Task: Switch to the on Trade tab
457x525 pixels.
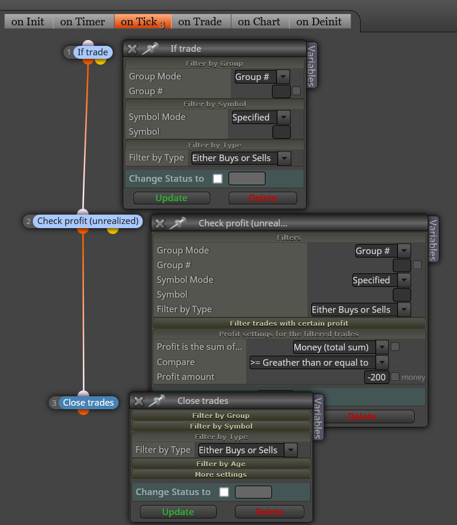Action: tap(201, 21)
